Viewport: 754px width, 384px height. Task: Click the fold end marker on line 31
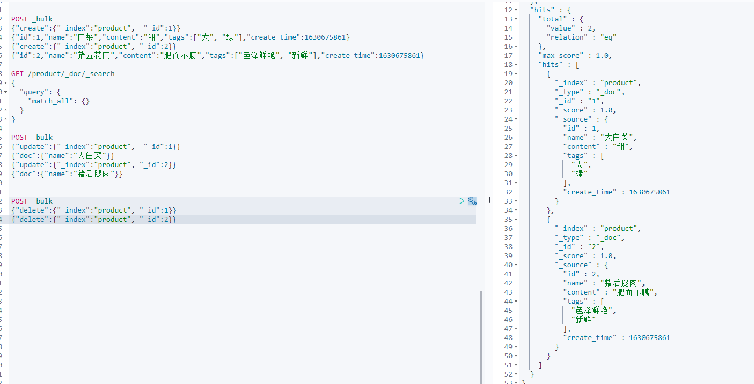(516, 183)
